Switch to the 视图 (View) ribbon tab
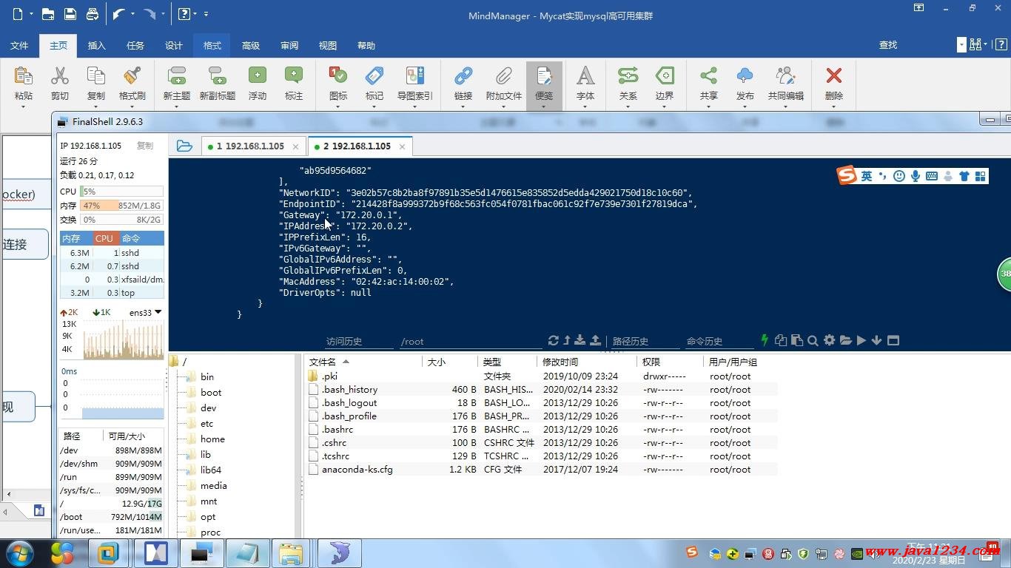Viewport: 1011px width, 568px height. click(x=328, y=45)
